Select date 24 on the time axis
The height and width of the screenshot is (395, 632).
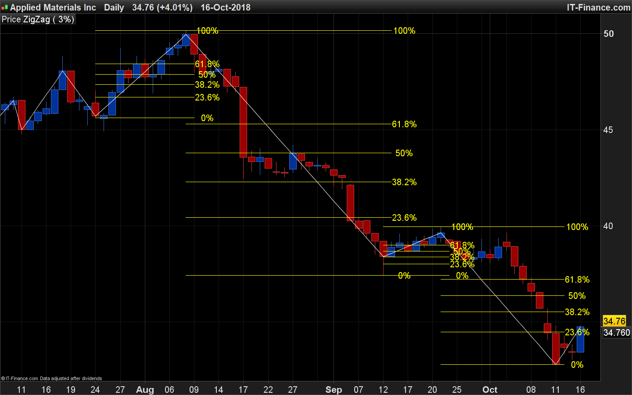(95, 390)
